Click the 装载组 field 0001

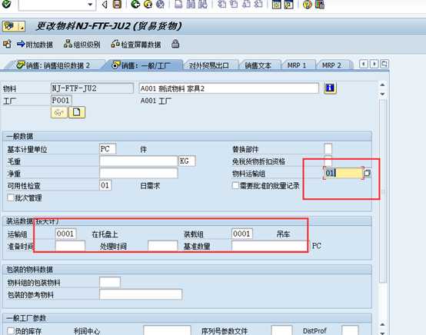pyautogui.click(x=242, y=234)
